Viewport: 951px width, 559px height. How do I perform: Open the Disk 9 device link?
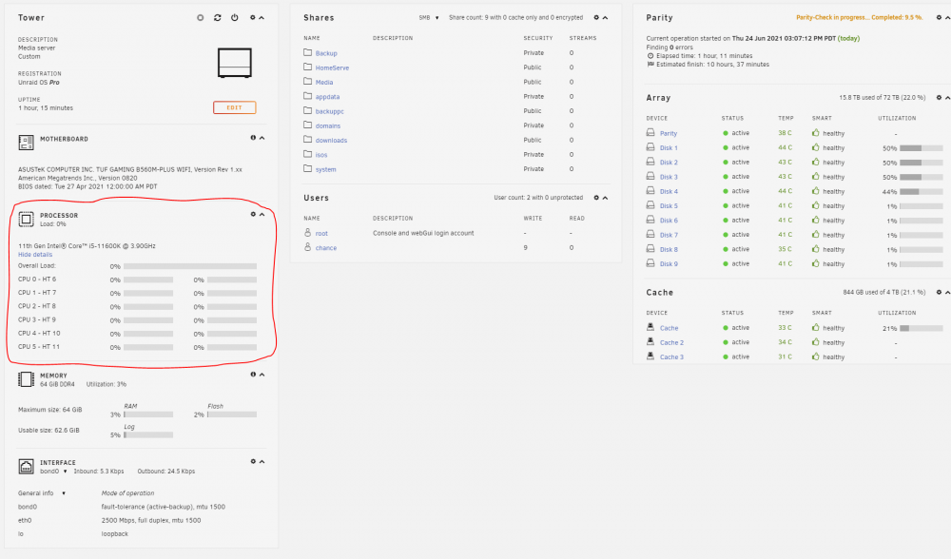pyautogui.click(x=669, y=264)
